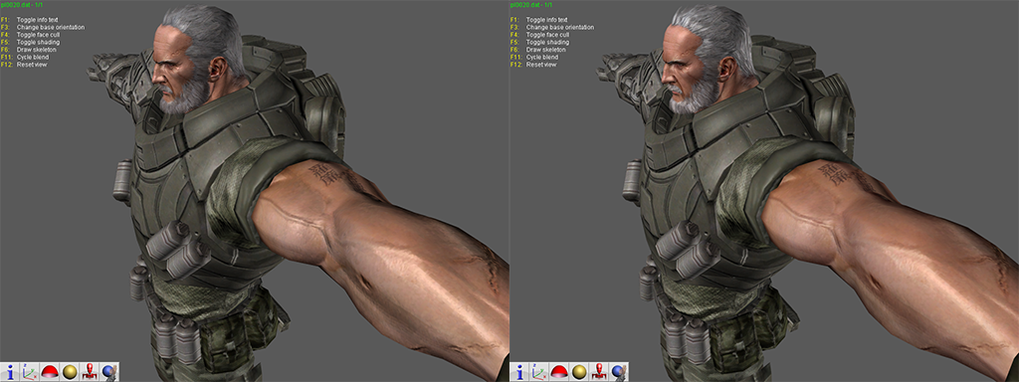
Task: Click the blue info icon in right viewer
Action: [x=519, y=372]
